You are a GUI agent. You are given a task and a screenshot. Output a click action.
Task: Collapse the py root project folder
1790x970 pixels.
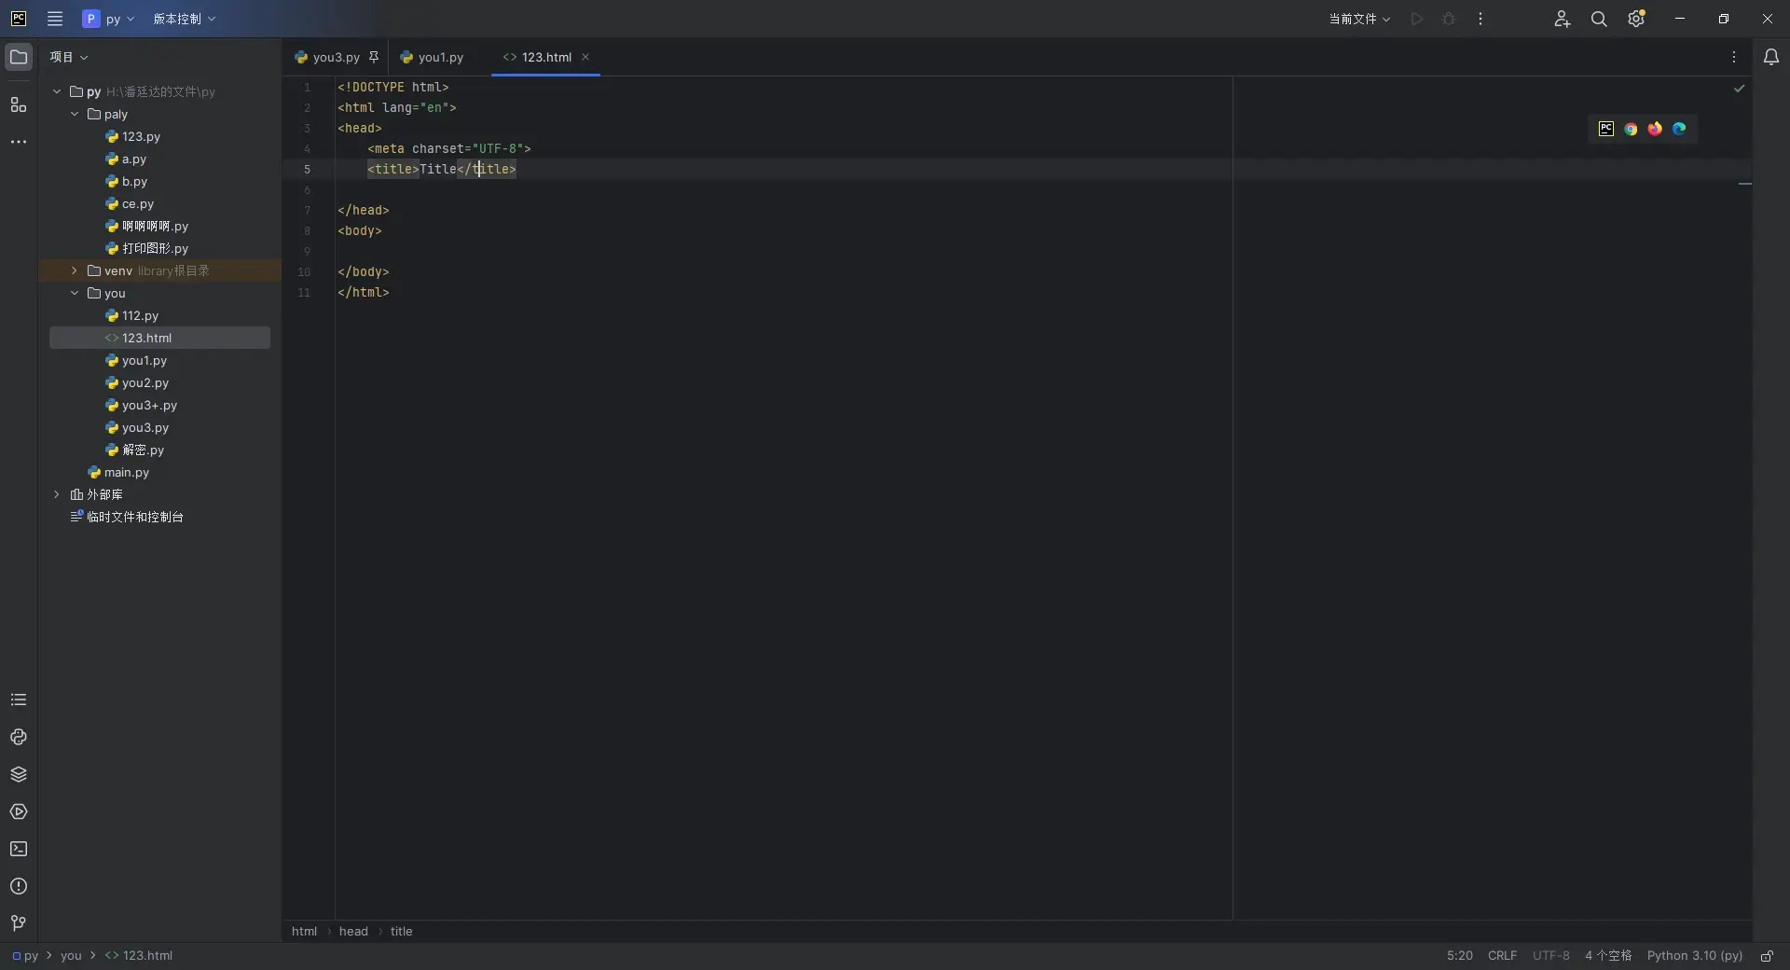57,91
